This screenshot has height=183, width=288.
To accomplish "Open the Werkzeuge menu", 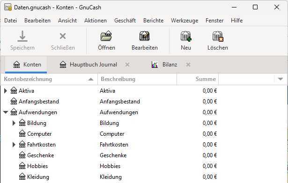I will (x=185, y=21).
